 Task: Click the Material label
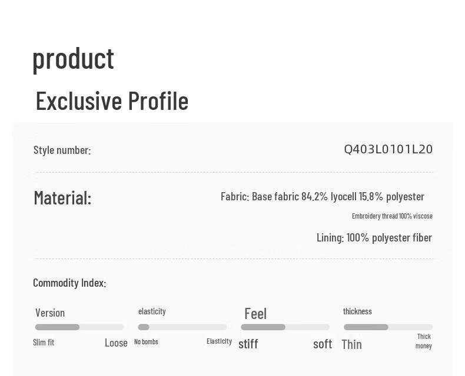pyautogui.click(x=62, y=198)
